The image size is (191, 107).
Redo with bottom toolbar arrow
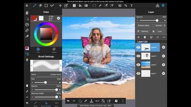coord(74,101)
